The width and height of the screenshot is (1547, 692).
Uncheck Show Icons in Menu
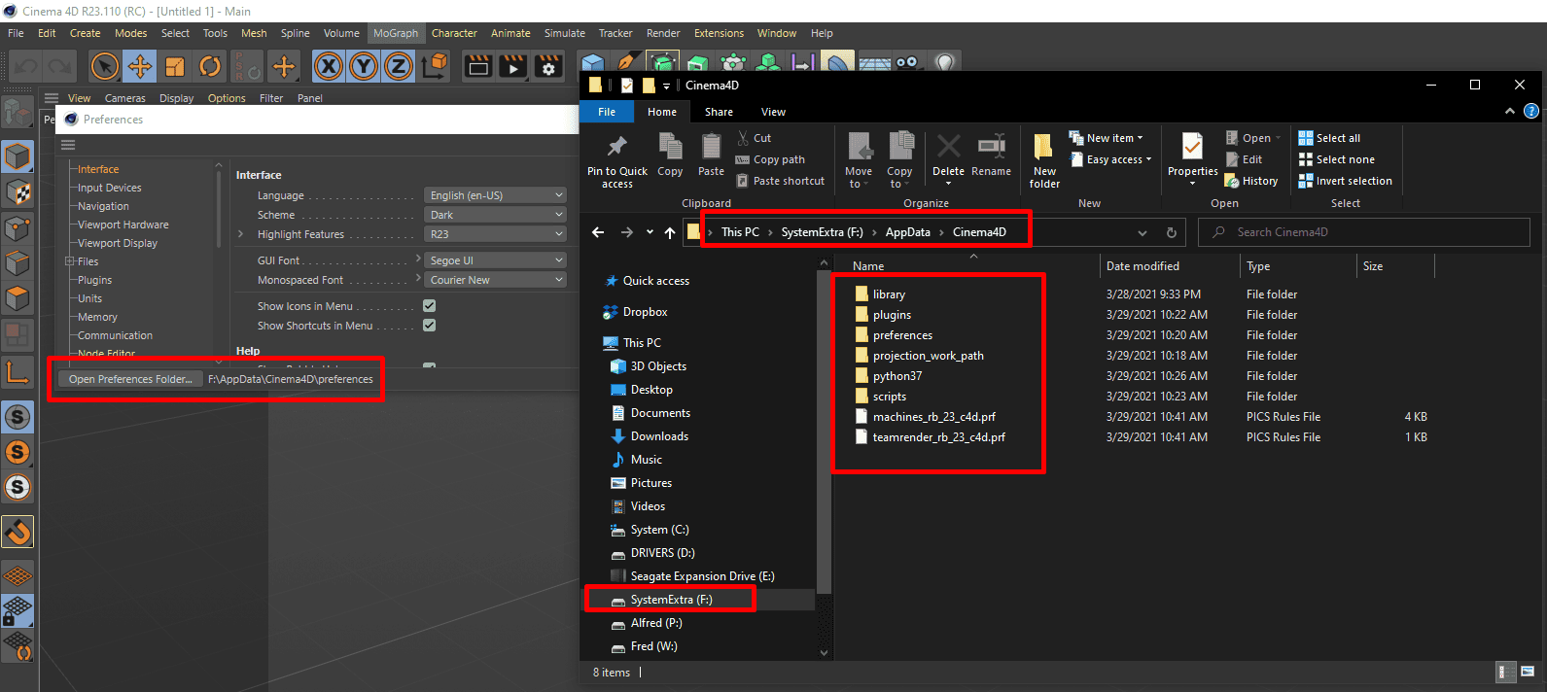[429, 306]
